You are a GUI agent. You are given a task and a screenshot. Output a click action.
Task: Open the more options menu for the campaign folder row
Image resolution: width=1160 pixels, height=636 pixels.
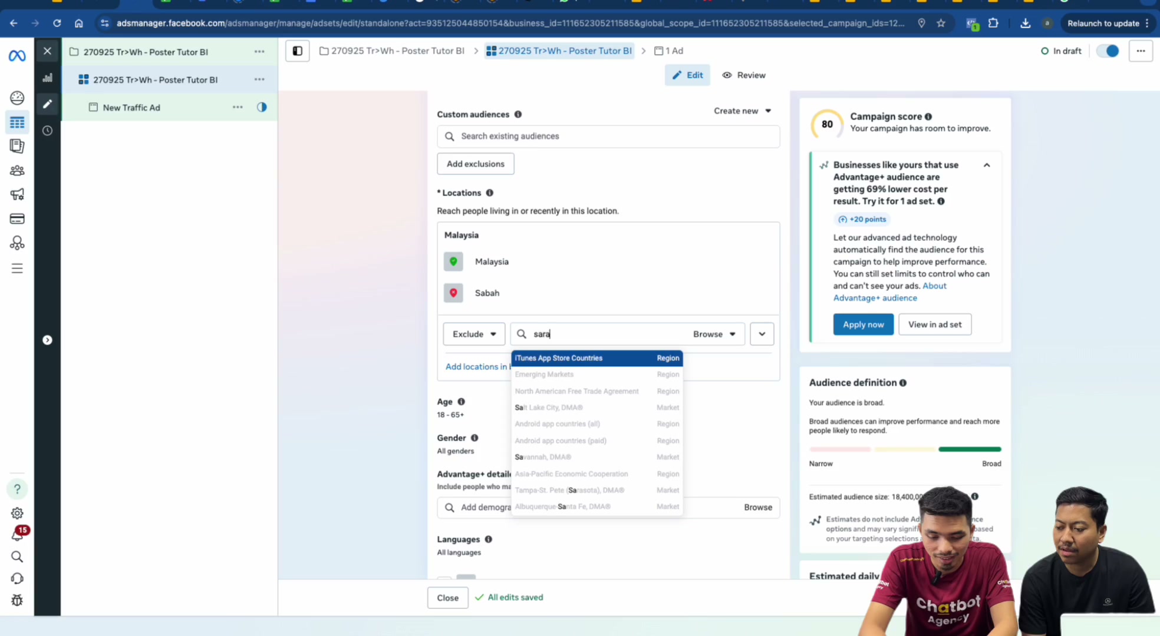click(259, 52)
